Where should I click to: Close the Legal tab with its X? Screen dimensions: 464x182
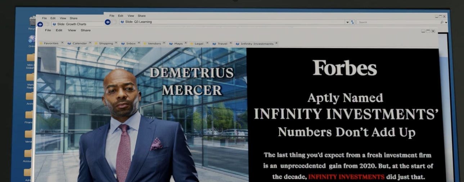pos(207,43)
